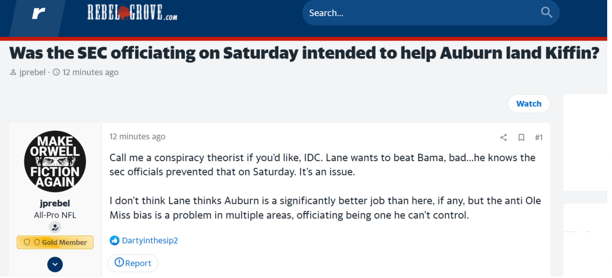Click the thumbs-up like reaction icon

tap(115, 240)
